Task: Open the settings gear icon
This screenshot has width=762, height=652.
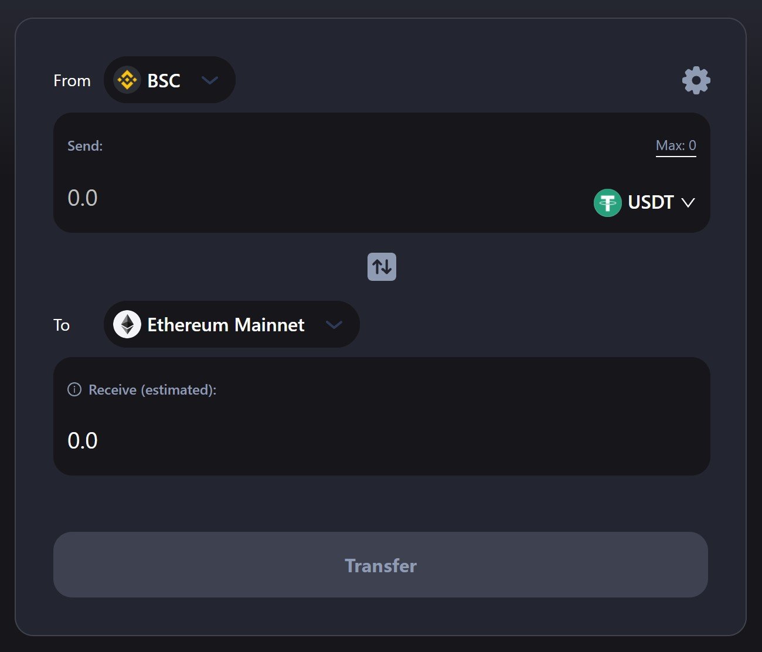Action: 696,80
